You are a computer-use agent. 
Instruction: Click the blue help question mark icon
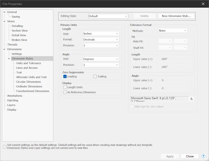click(x=203, y=156)
